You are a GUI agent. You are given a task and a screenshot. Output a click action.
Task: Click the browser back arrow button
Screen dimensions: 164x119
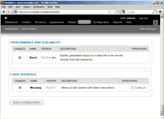(x=4, y=12)
